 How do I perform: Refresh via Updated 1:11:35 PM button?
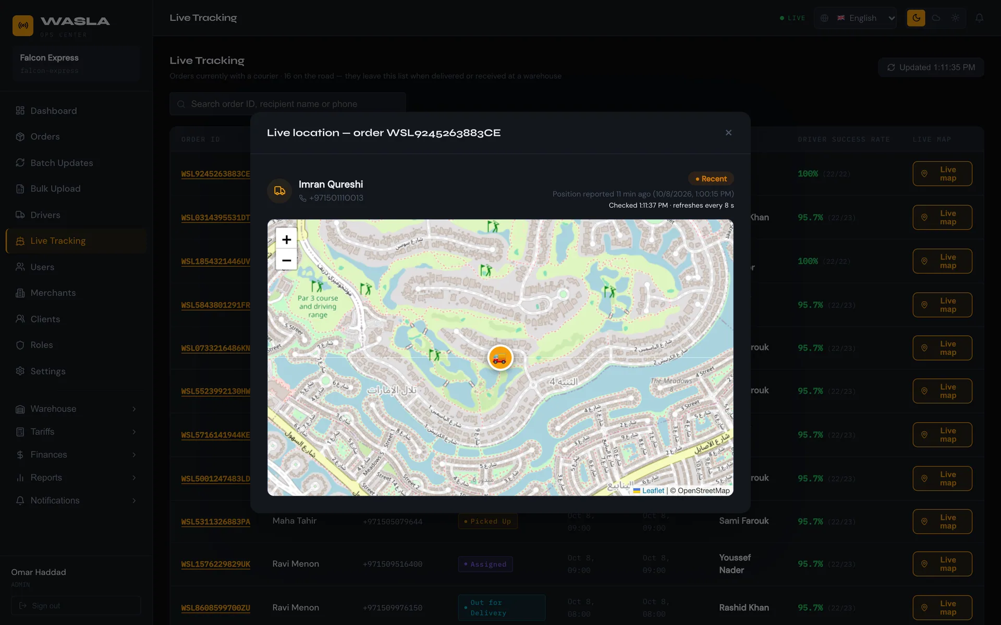pos(931,67)
